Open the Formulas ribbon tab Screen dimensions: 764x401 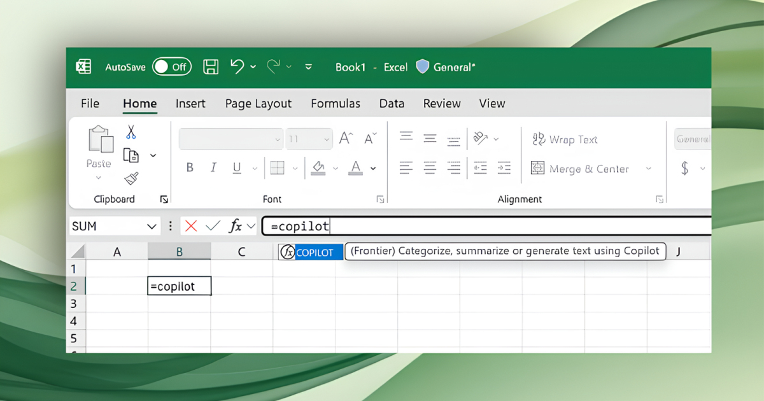pos(335,104)
